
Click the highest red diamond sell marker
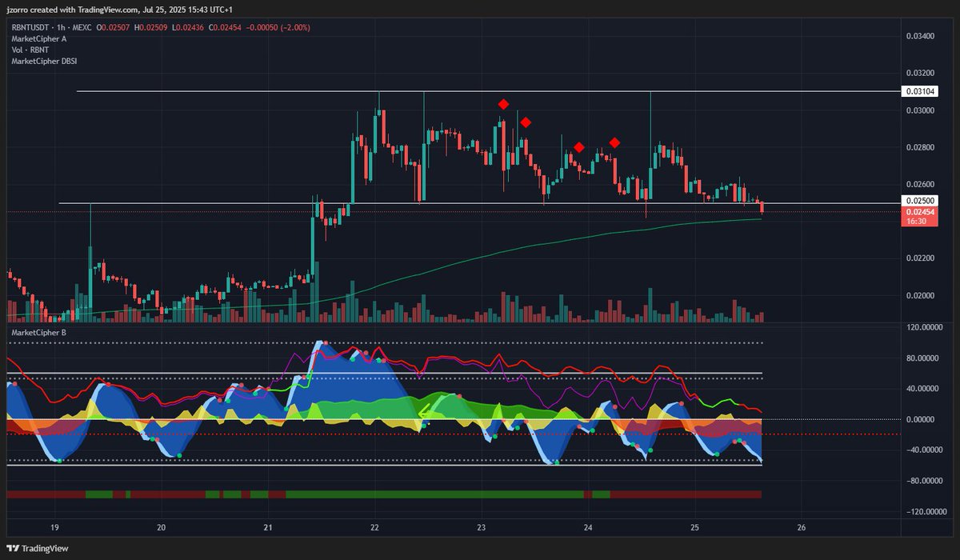click(x=503, y=104)
